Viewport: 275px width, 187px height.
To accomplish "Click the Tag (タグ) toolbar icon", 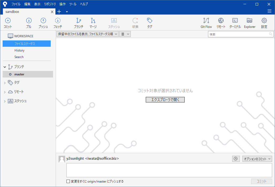I will (x=149, y=23).
